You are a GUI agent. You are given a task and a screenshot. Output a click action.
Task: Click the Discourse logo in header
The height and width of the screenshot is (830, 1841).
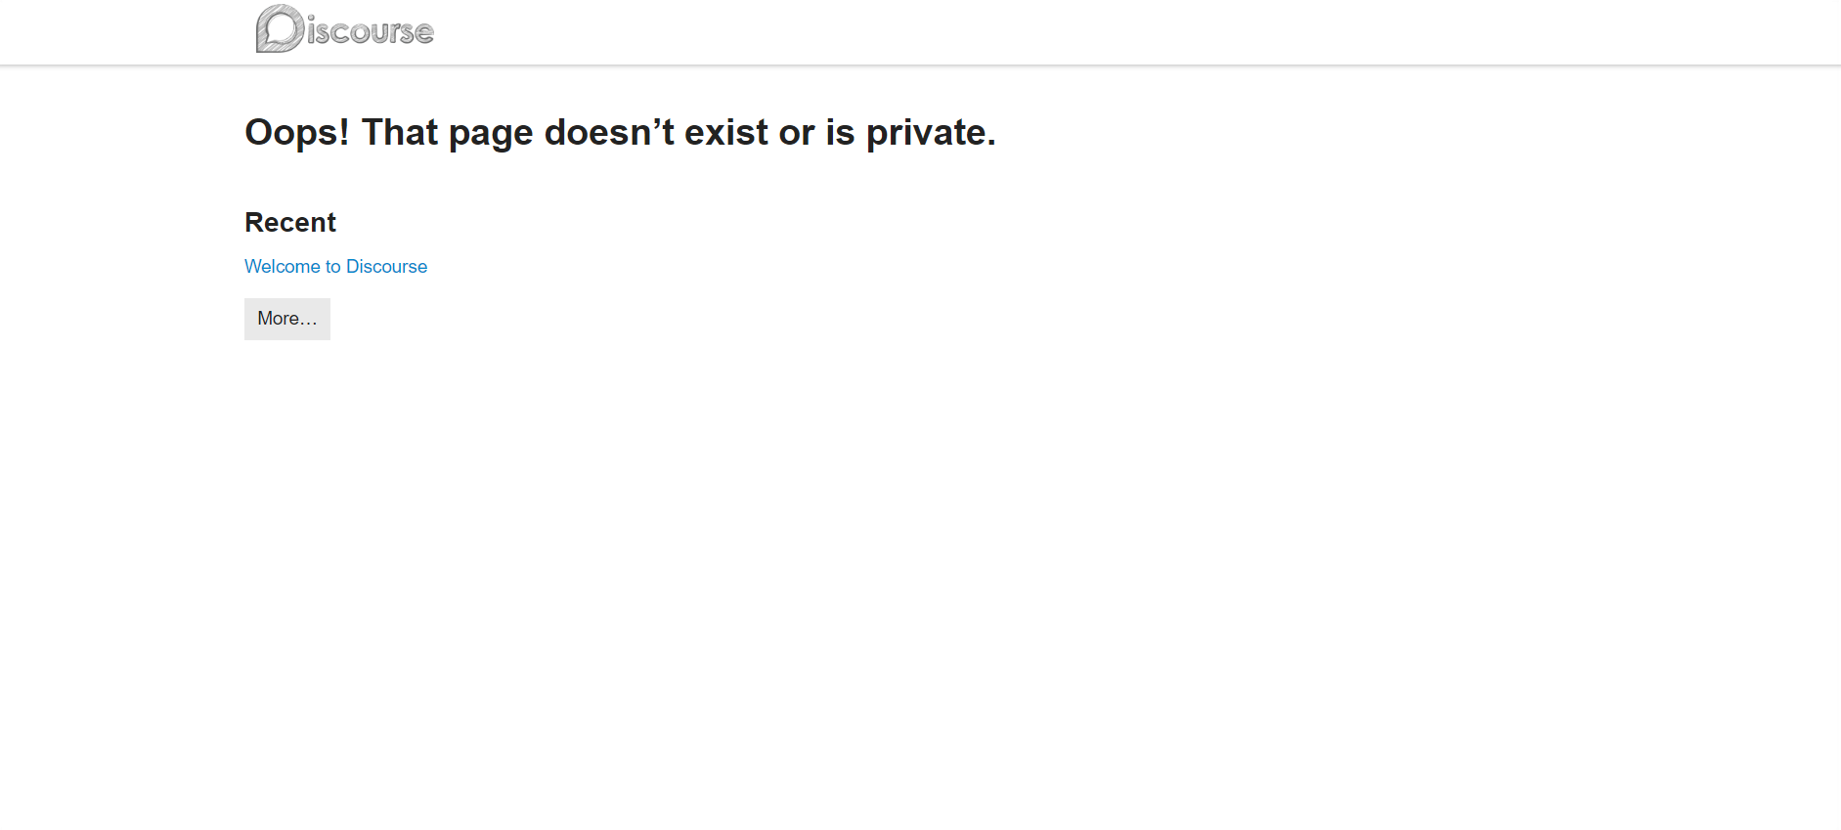(344, 29)
